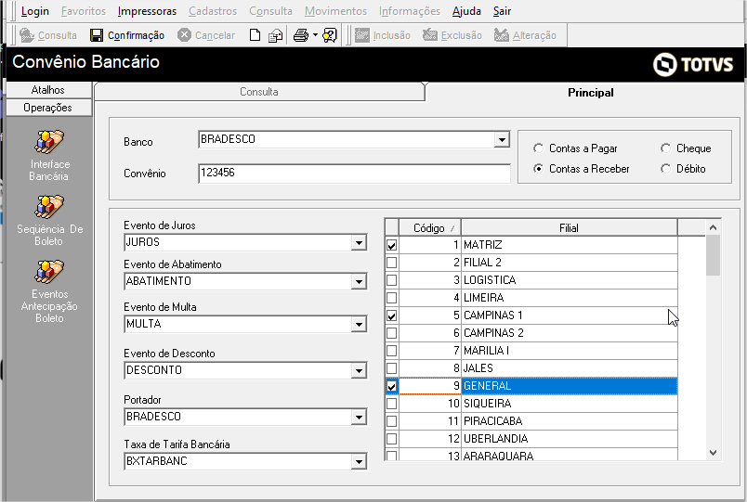The height and width of the screenshot is (502, 747).
Task: Check the SIQUEIRA checkbox
Action: (x=391, y=404)
